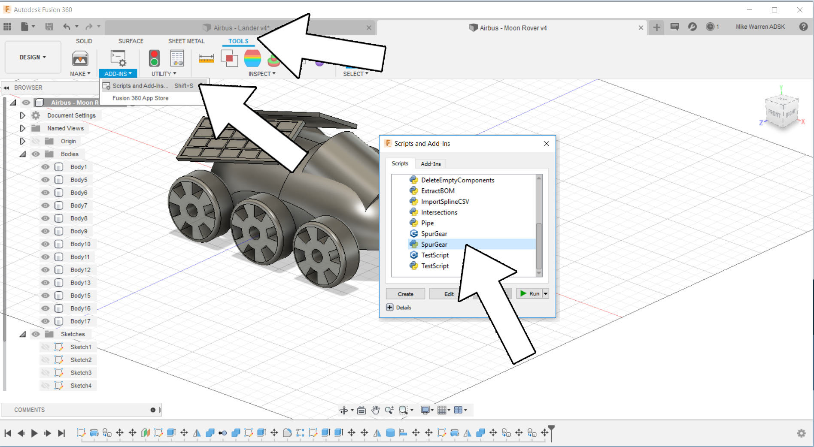Toggle visibility of Body9
814x447 pixels.
[45, 231]
